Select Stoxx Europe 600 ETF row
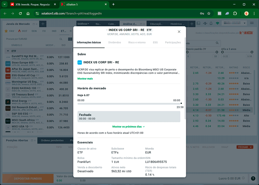This screenshot has width=259, height=185. (38, 64)
